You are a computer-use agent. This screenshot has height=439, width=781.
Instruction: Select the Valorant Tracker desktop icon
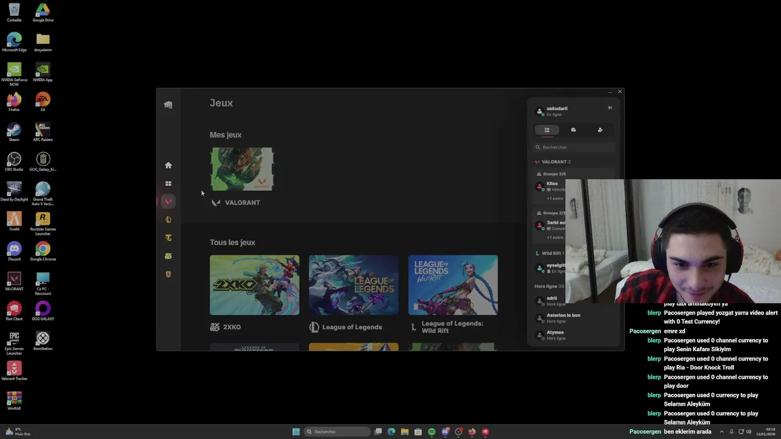click(x=14, y=371)
